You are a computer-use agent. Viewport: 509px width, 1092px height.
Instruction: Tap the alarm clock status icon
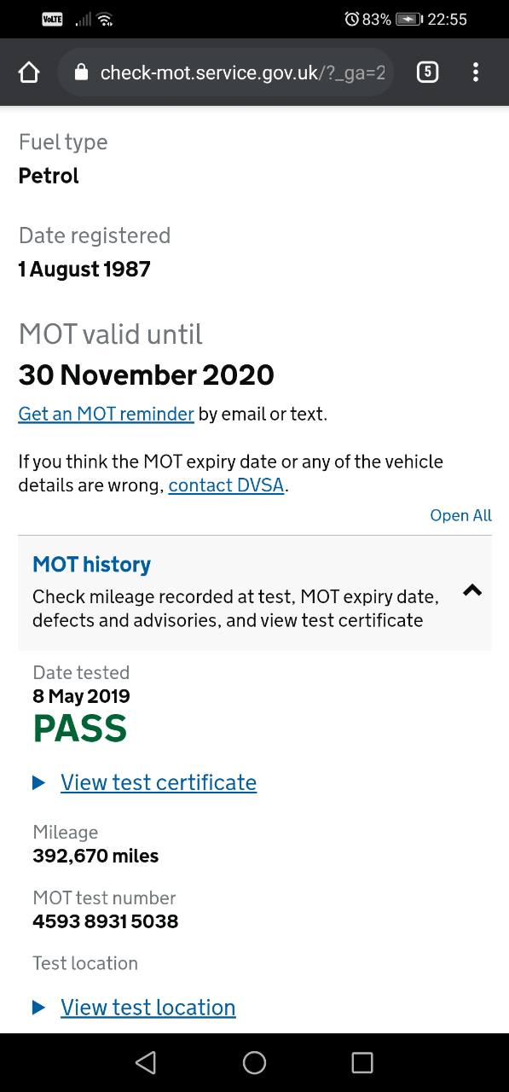[x=351, y=19]
